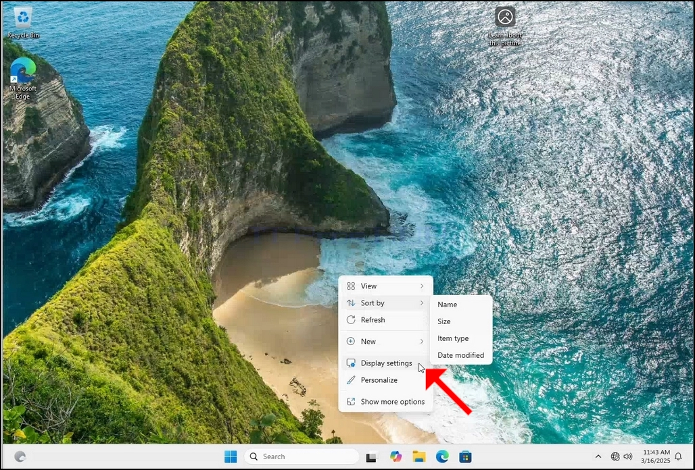Open the Recycle Bin desktop icon
The height and width of the screenshot is (470, 695).
point(22,22)
